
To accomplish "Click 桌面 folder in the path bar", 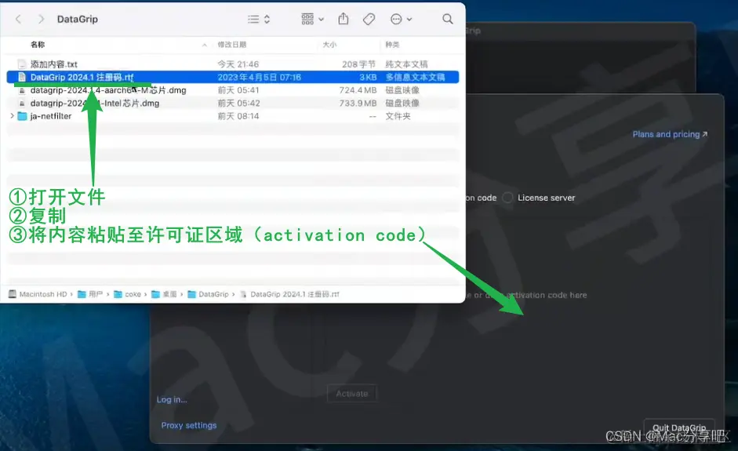I will 164,294.
